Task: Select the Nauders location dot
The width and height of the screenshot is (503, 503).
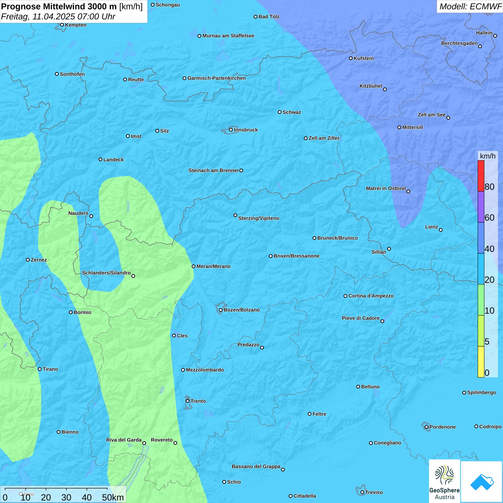Action: tap(91, 216)
